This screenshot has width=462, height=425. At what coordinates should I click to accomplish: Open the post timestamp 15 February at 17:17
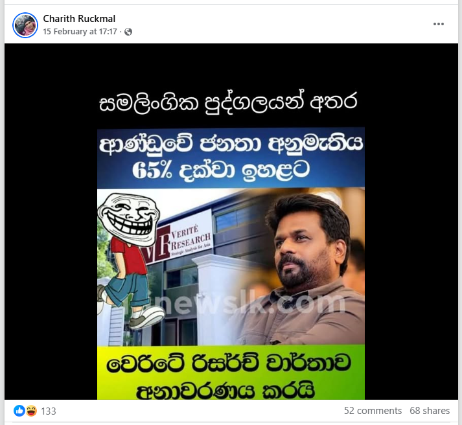click(x=80, y=32)
